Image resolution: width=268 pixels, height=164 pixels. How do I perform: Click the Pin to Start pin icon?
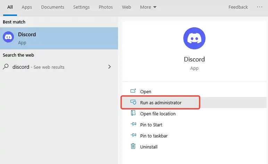click(x=133, y=124)
